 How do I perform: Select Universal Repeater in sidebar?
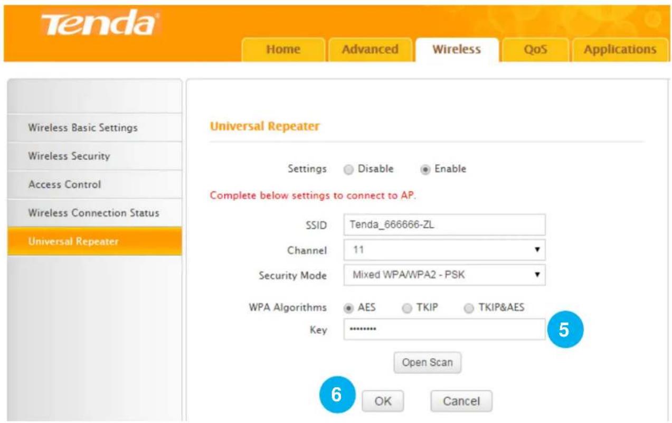pos(94,242)
